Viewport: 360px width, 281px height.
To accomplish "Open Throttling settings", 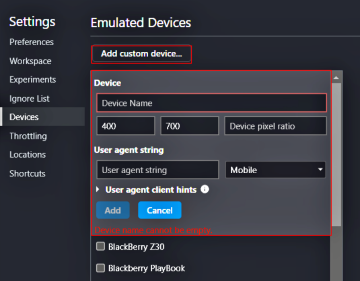I will point(28,136).
